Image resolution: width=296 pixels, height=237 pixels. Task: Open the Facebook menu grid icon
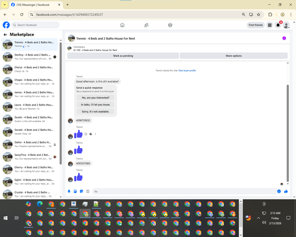coord(269,25)
